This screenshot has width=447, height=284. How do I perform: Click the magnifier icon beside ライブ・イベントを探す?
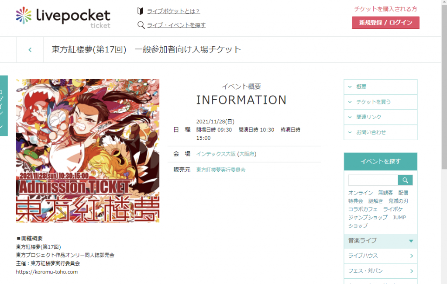click(141, 25)
